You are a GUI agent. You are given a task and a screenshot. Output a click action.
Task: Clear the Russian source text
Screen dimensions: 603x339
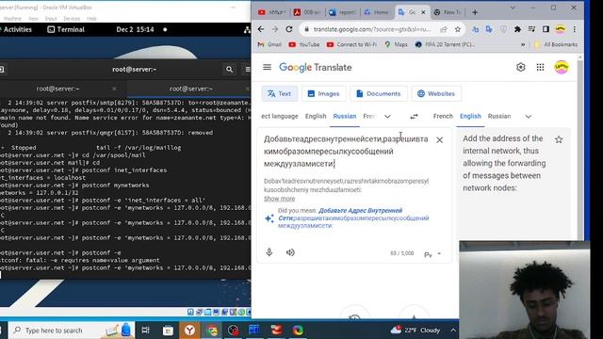[440, 140]
